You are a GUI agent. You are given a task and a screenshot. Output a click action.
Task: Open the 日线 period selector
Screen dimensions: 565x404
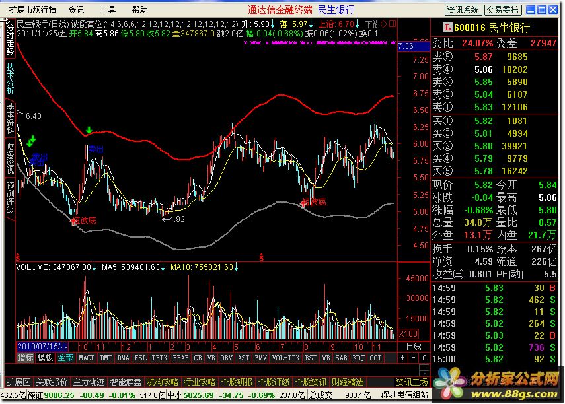click(x=414, y=347)
